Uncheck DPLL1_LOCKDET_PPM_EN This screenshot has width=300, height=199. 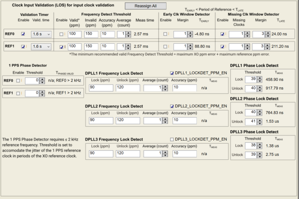(x=171, y=73)
